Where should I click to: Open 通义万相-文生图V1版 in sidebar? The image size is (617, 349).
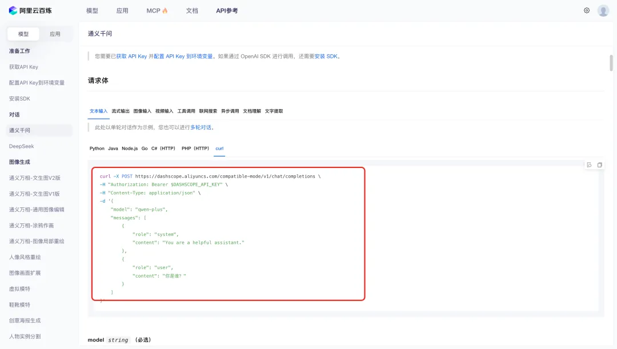(34, 194)
